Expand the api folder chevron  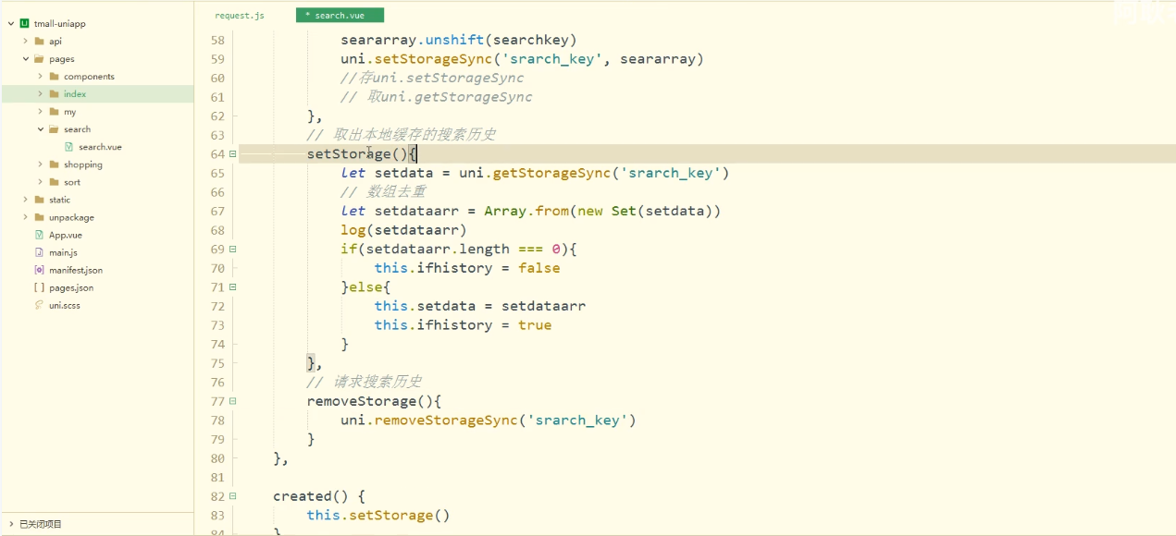pos(25,41)
